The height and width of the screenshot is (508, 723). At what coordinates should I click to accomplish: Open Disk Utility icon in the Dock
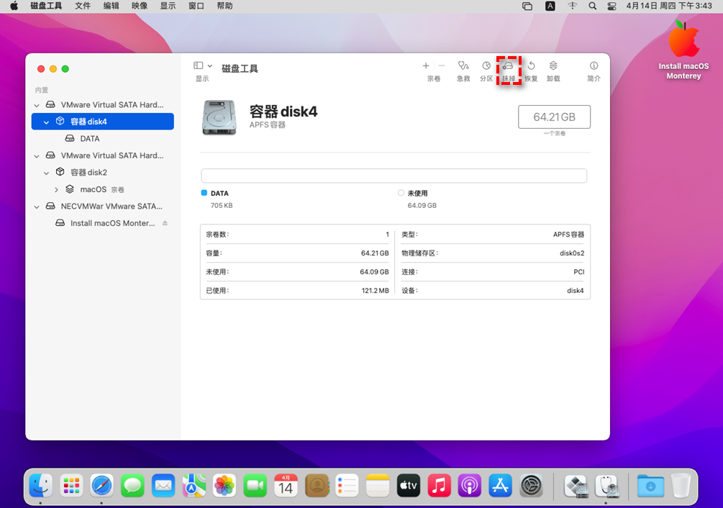click(x=608, y=486)
